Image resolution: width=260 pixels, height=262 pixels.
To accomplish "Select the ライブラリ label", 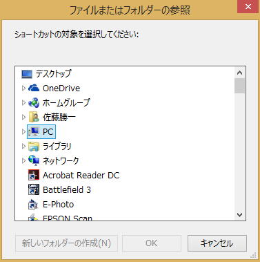I will (57, 147).
